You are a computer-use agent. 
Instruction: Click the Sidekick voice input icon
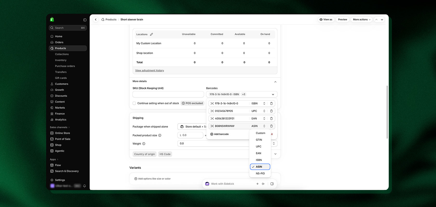pyautogui.click(x=263, y=184)
